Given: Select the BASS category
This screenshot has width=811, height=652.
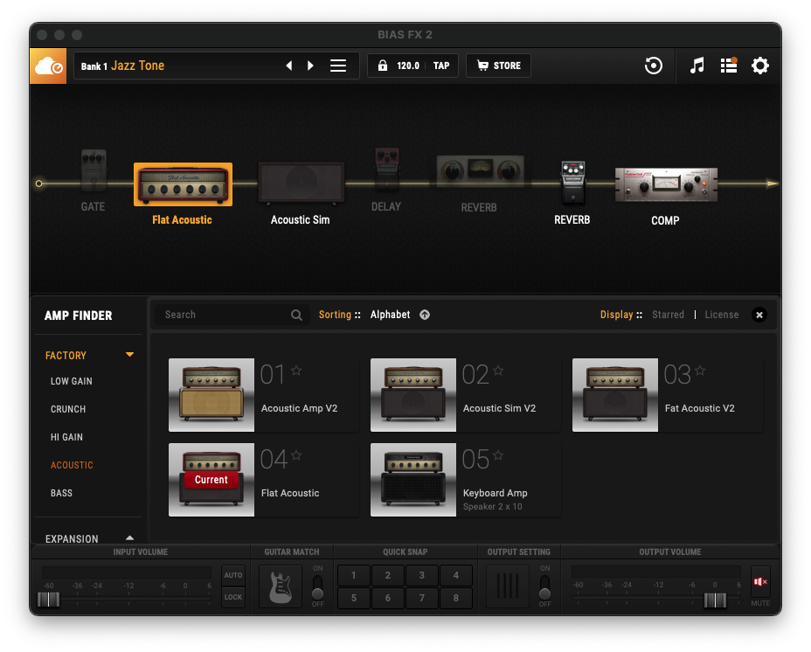Looking at the screenshot, I should (61, 493).
